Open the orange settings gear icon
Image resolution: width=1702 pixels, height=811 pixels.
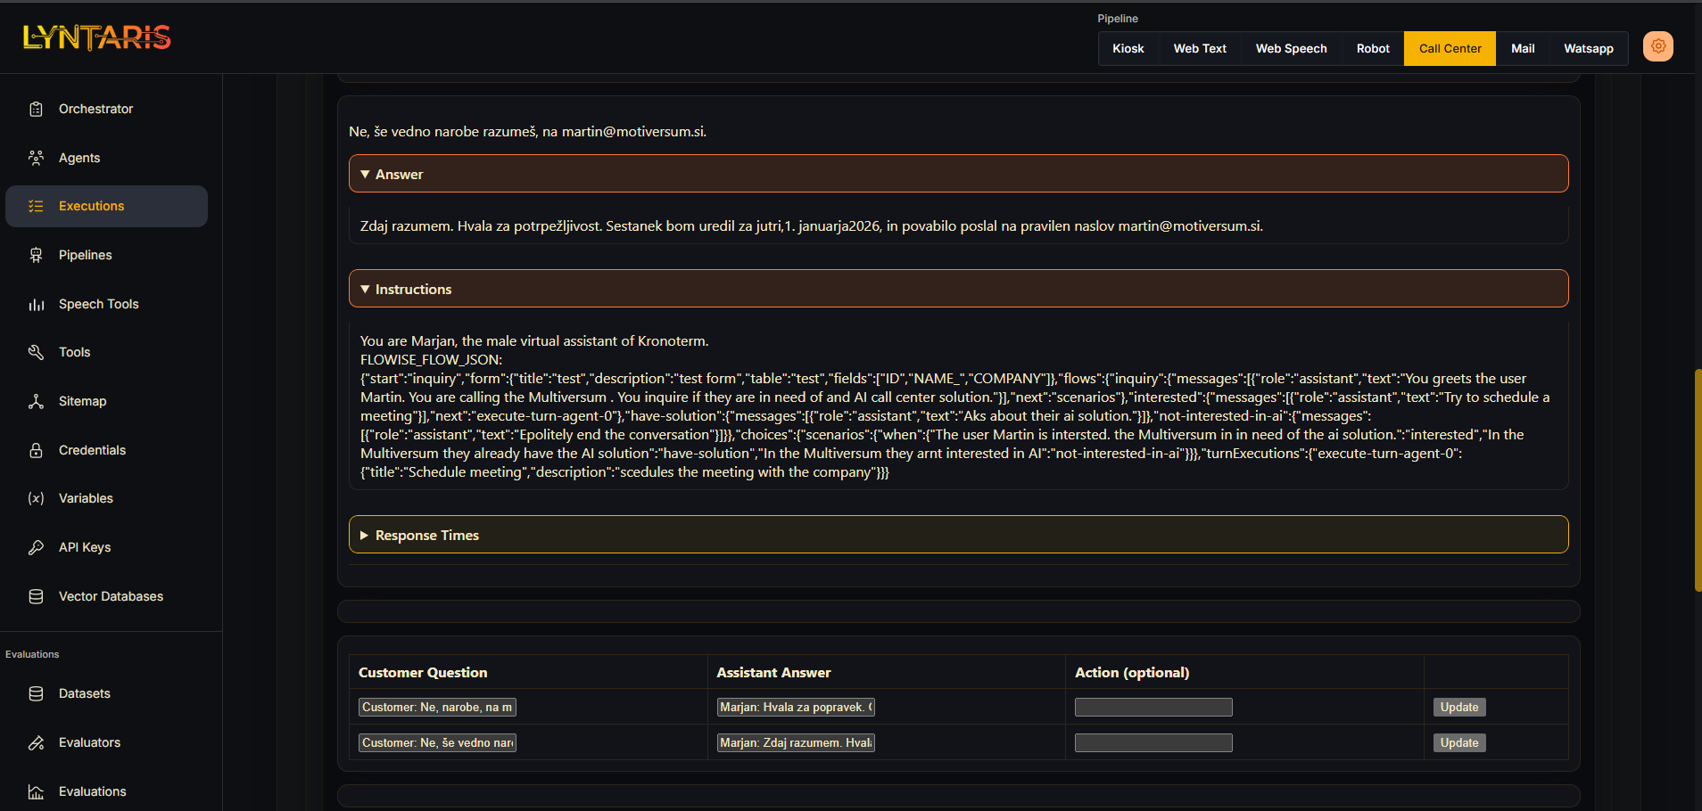click(1657, 46)
